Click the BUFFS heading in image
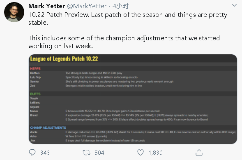The width and height of the screenshot is (242, 160). [x=35, y=94]
